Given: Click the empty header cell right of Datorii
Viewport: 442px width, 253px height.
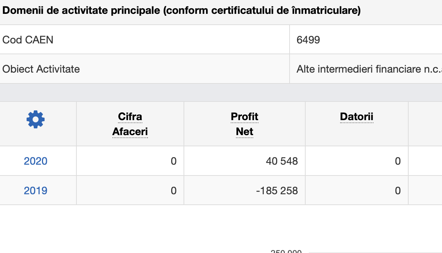Looking at the screenshot, I should coord(425,124).
